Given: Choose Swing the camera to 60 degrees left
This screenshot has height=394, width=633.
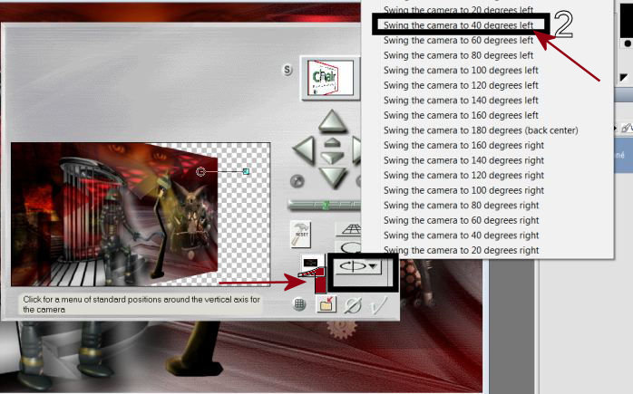Looking at the screenshot, I should [x=458, y=41].
